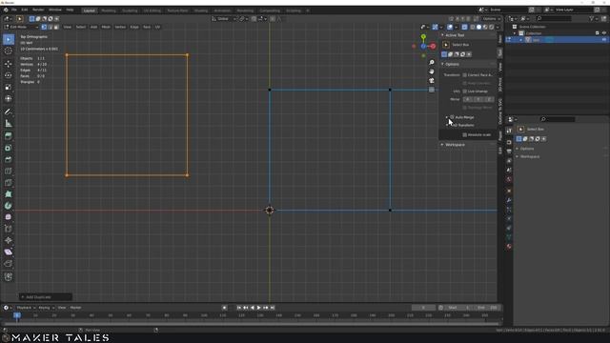This screenshot has height=343, width=610.
Task: Open the Edit Mode dropdown
Action: coord(21,27)
